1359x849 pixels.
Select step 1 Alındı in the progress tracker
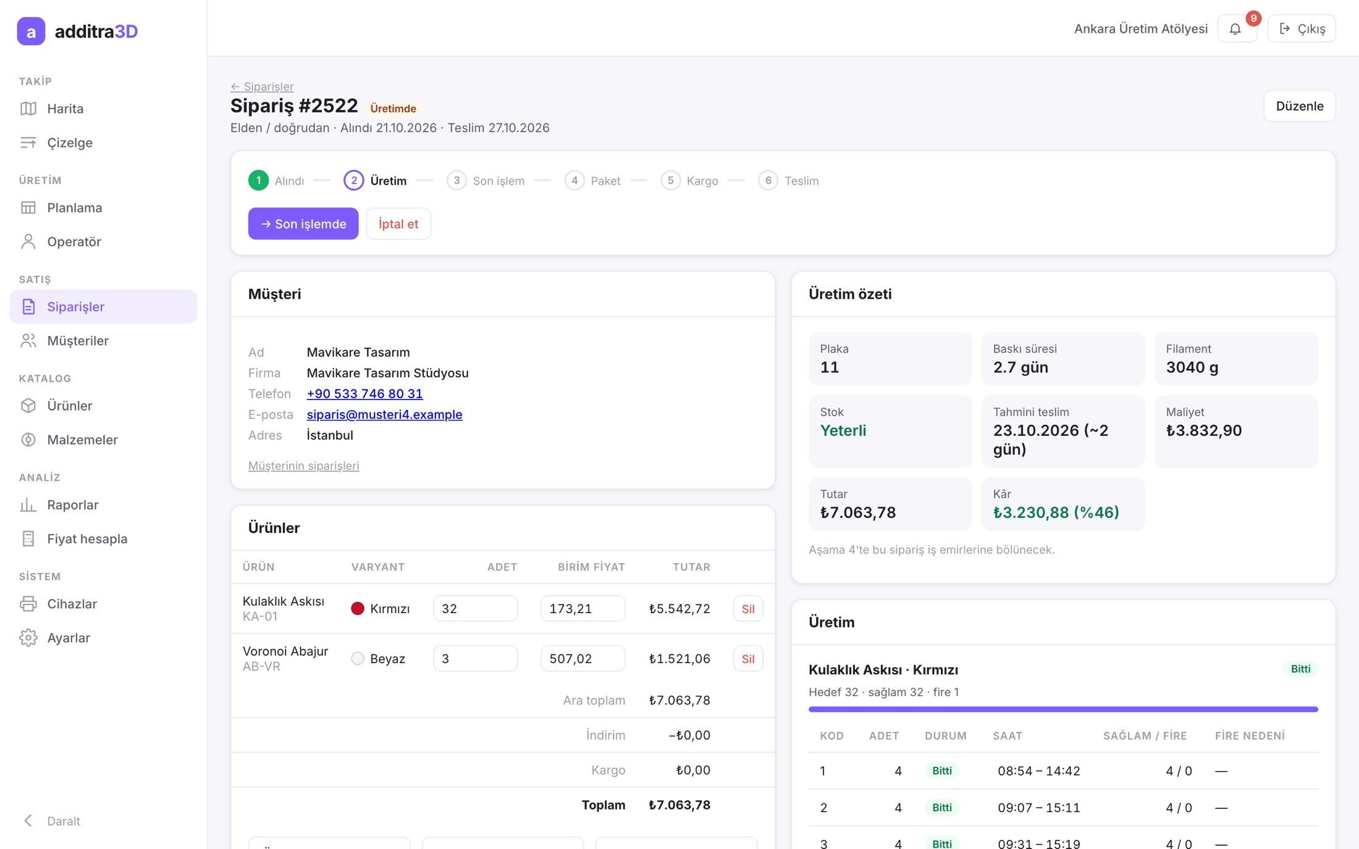click(276, 181)
